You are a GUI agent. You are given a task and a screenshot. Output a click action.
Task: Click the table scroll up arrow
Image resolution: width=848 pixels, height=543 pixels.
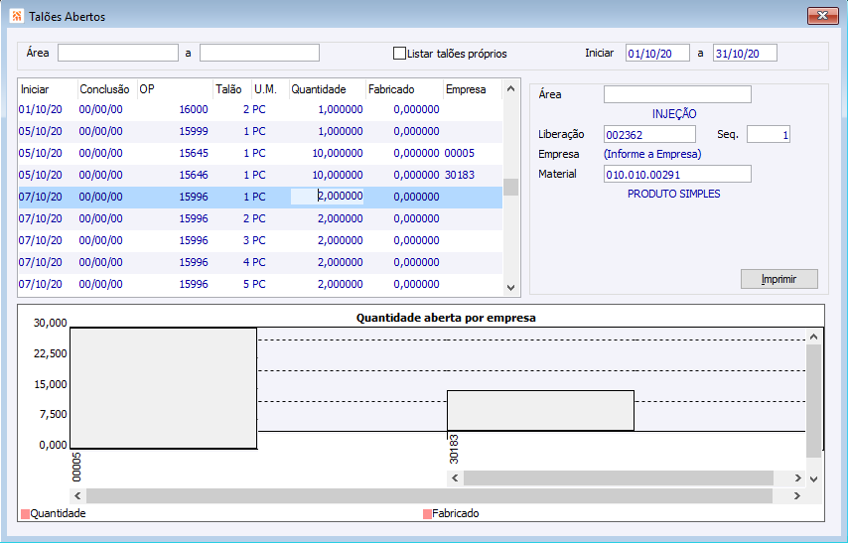click(x=511, y=88)
